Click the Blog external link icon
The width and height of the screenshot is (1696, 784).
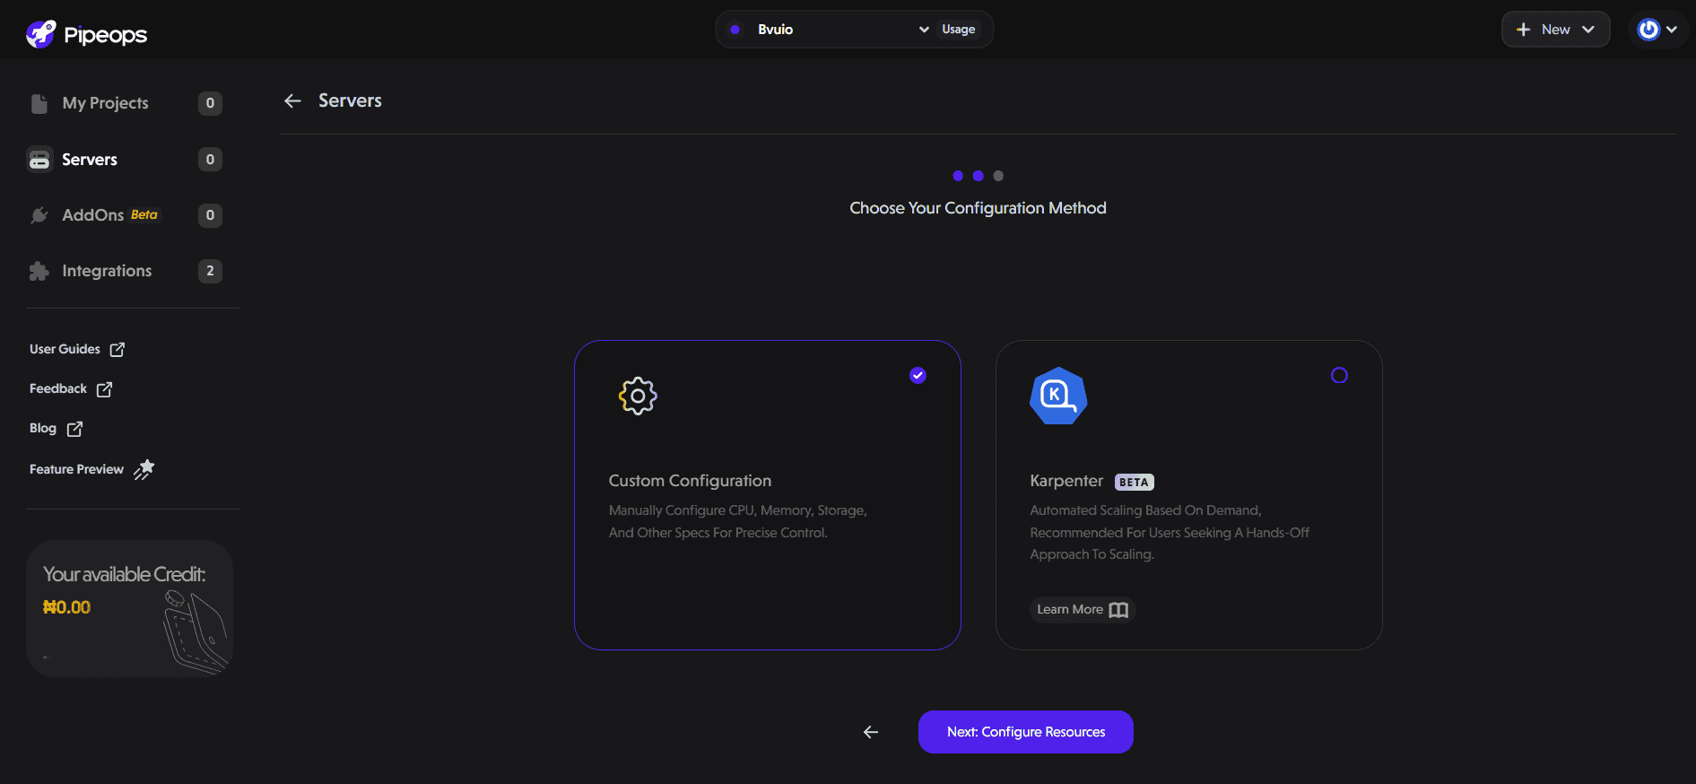74,430
